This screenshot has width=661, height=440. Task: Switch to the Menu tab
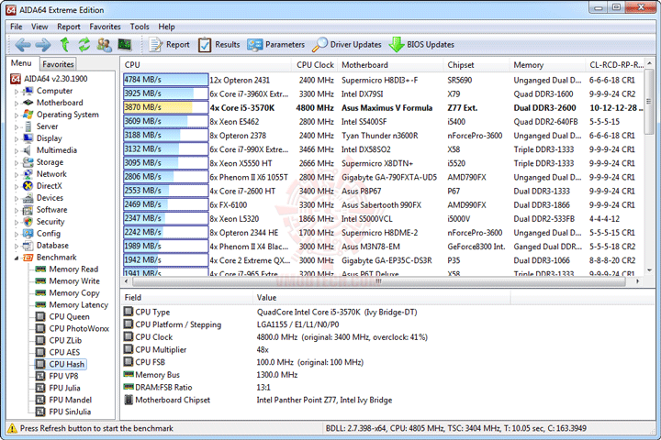21,63
